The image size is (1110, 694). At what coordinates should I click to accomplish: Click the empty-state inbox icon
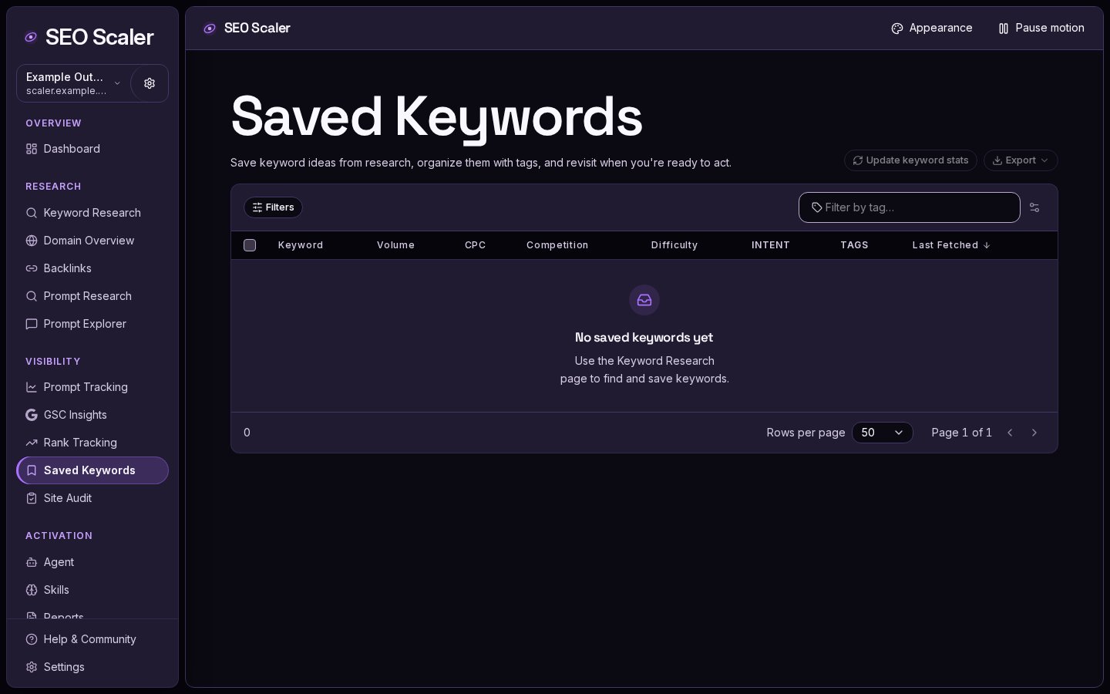(644, 300)
